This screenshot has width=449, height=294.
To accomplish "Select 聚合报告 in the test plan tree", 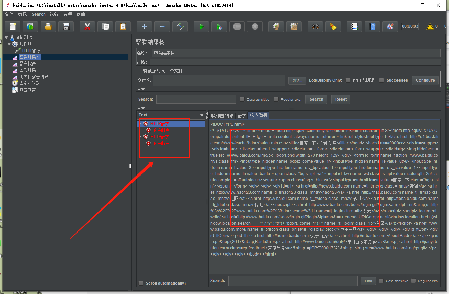I will pos(27,64).
